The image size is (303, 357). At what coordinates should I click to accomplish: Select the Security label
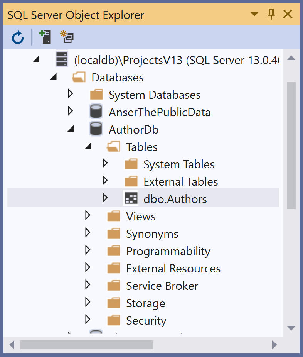(x=146, y=321)
